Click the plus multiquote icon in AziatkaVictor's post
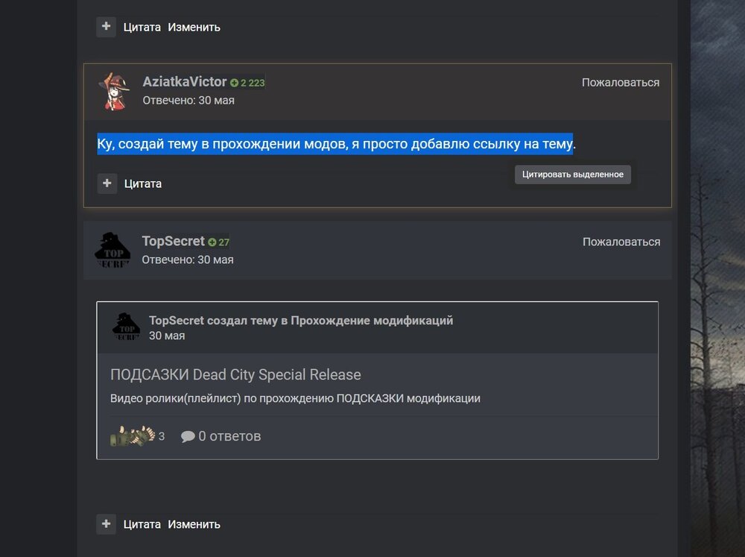Screen dimensions: 745x557 tap(107, 183)
